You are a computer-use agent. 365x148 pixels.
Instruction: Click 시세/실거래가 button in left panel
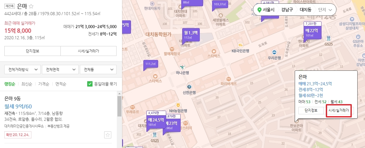pyautogui.click(x=88, y=51)
